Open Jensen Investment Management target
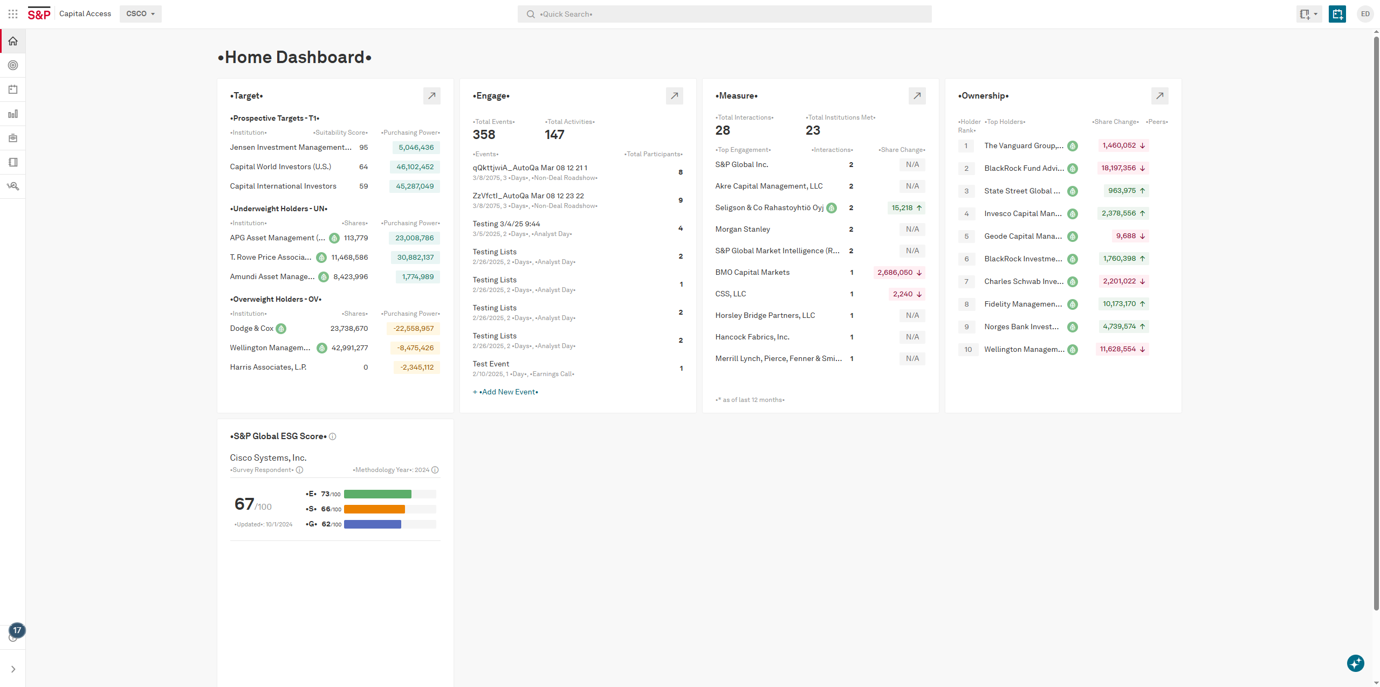This screenshot has height=687, width=1380. (x=290, y=148)
